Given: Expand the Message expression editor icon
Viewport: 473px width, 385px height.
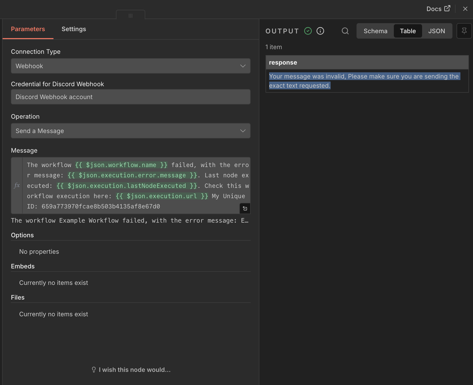Looking at the screenshot, I should pos(245,208).
